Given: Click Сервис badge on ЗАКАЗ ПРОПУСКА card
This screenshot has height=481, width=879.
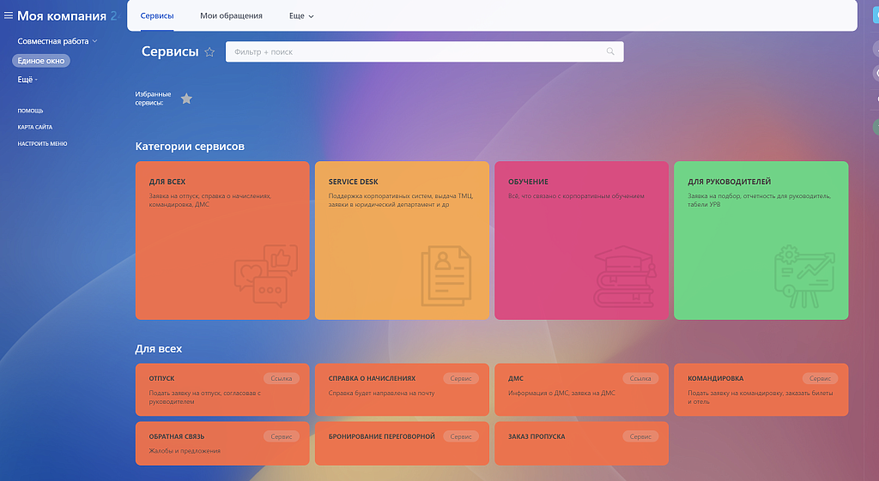Looking at the screenshot, I should (640, 436).
